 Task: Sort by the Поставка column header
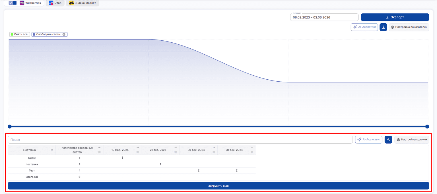pyautogui.click(x=30, y=150)
